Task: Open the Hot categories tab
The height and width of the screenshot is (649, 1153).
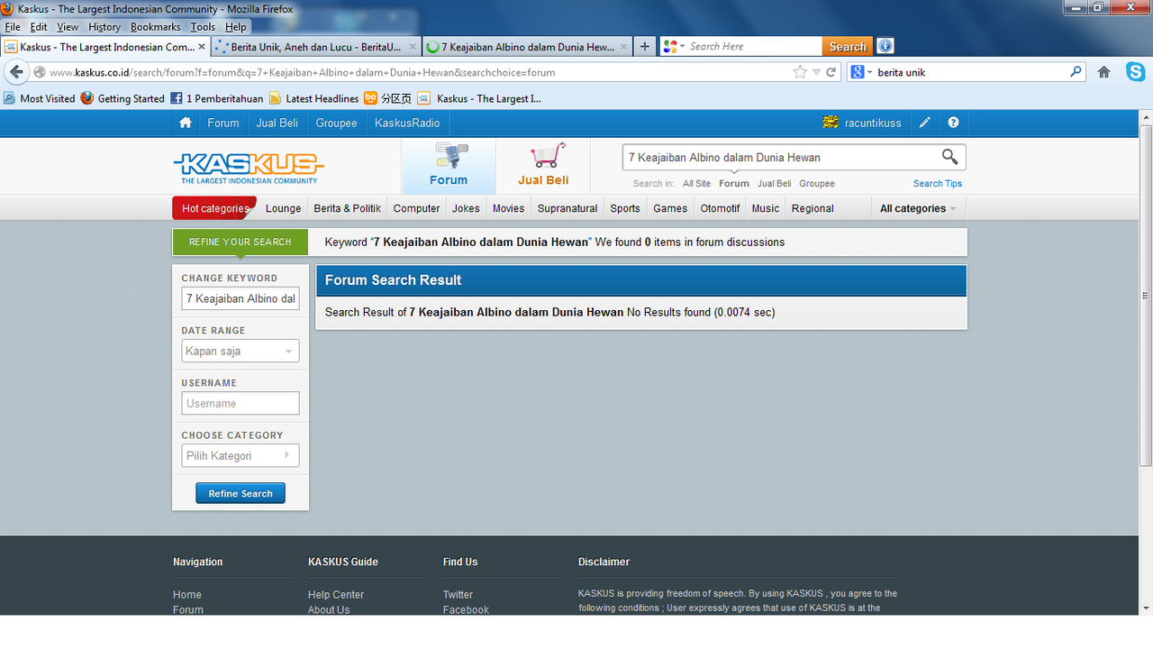Action: point(214,208)
